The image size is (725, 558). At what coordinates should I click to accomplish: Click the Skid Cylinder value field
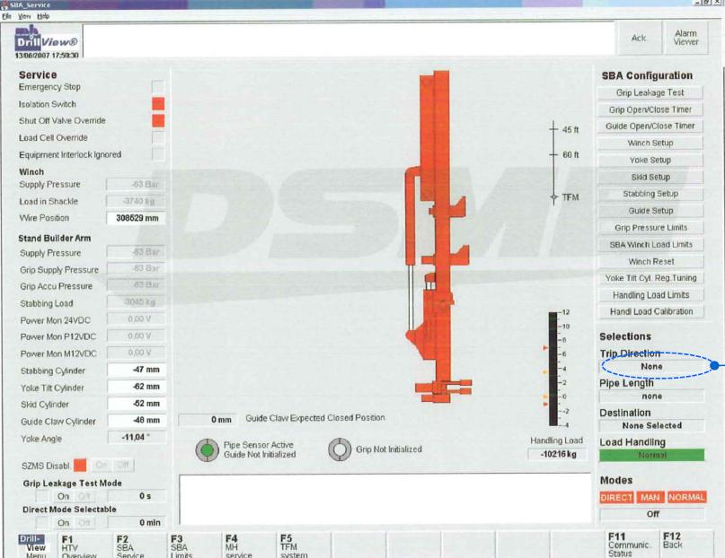tap(137, 404)
